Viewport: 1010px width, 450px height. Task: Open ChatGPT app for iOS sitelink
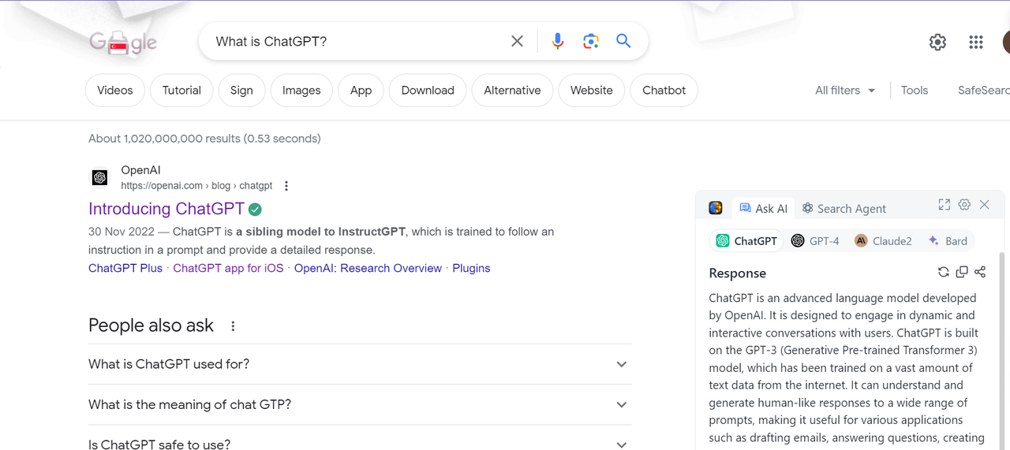228,268
